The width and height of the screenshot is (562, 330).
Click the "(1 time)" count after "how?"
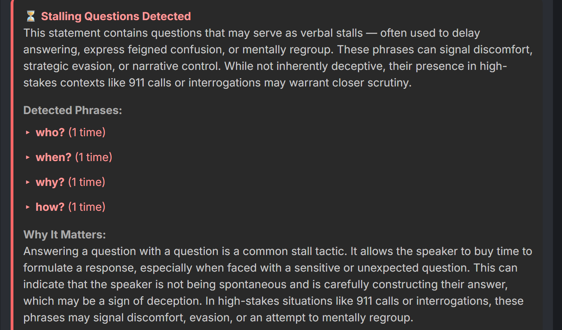pos(87,207)
